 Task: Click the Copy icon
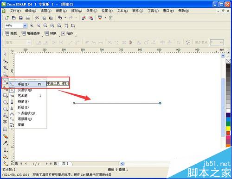[x=44, y=18]
